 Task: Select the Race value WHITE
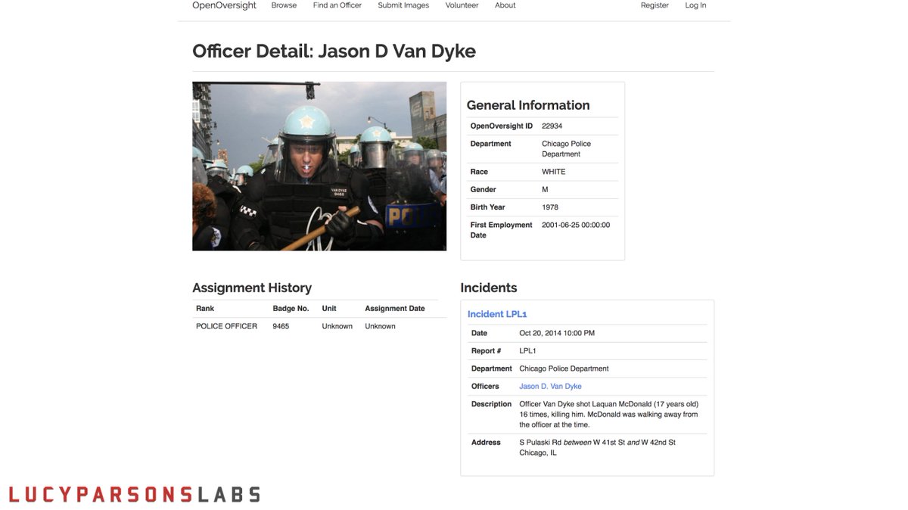coord(553,172)
